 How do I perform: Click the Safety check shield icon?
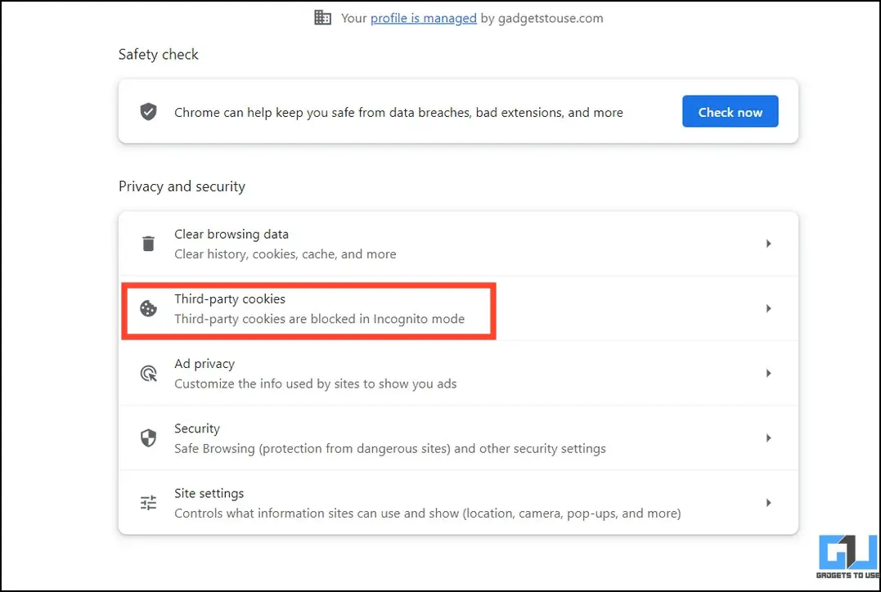click(x=148, y=112)
